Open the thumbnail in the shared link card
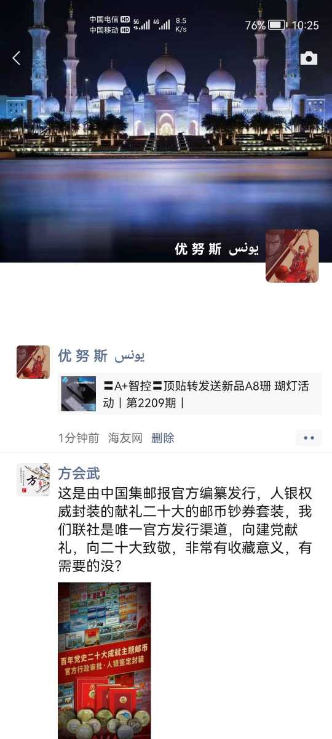Screen dimensions: 332x739 click(79, 394)
